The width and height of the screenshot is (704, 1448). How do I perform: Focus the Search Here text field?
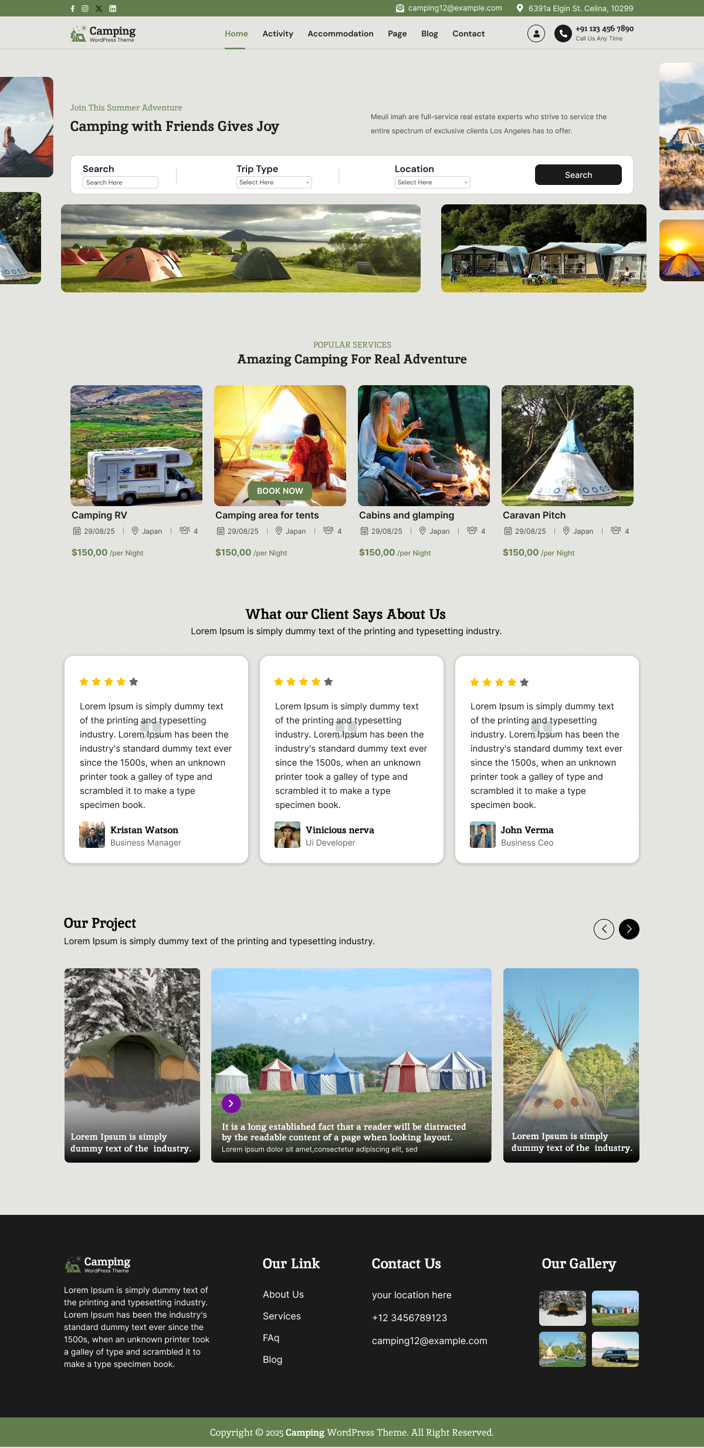(x=120, y=183)
